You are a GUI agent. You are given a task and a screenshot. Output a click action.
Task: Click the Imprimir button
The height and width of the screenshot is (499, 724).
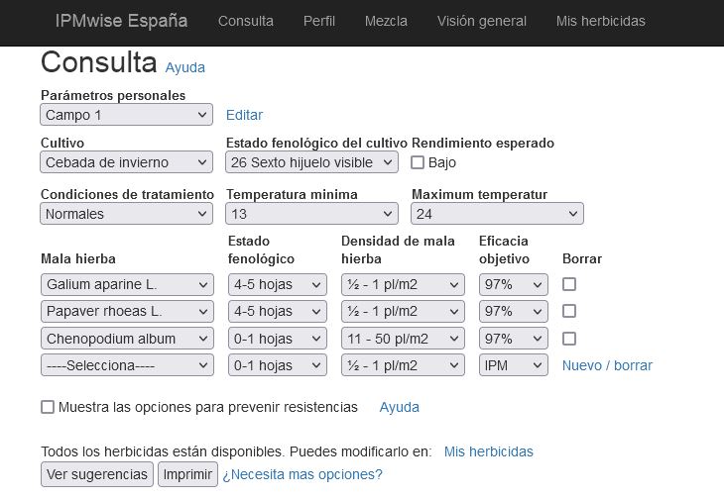click(x=187, y=474)
